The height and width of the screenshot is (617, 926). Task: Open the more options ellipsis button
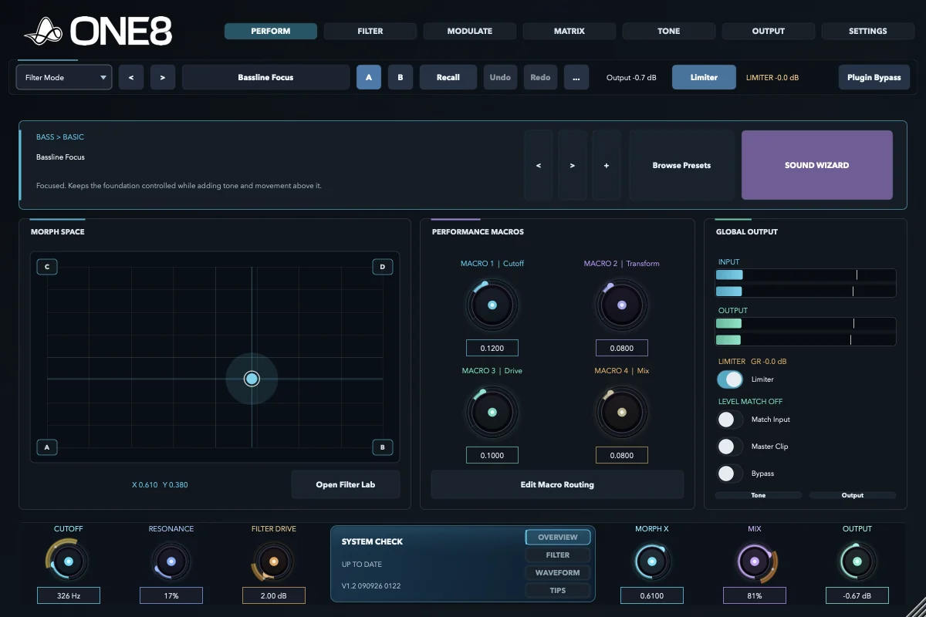[x=576, y=77]
